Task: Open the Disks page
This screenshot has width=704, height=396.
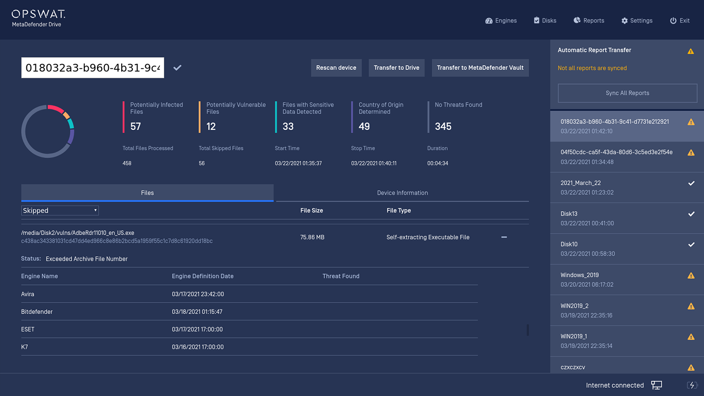Action: (x=545, y=21)
